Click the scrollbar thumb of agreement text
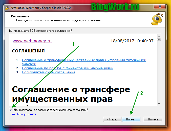171x131 pixels. [159, 40]
